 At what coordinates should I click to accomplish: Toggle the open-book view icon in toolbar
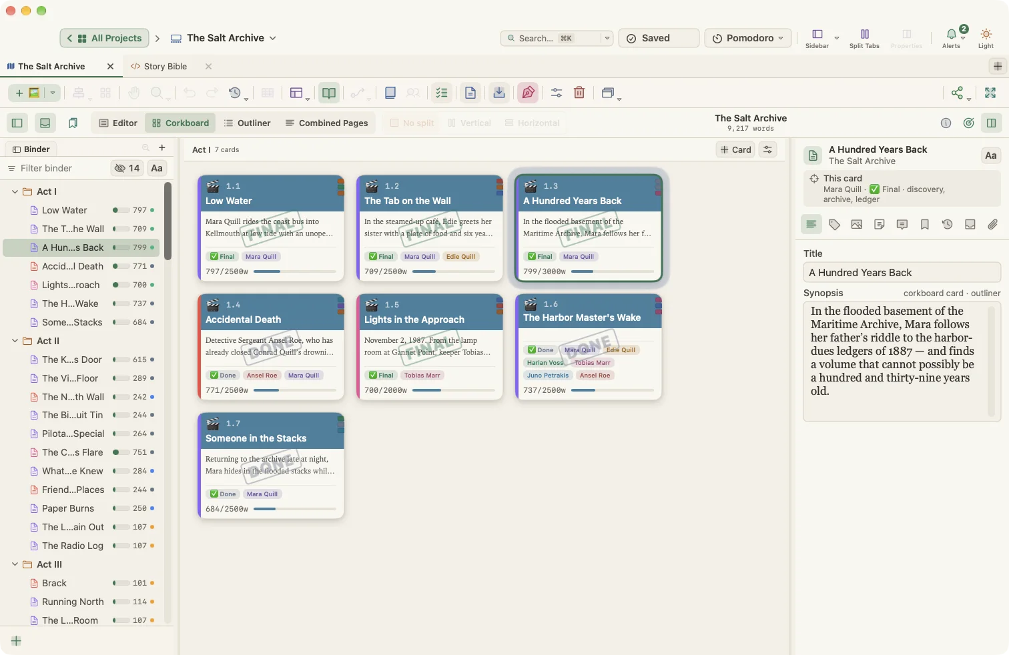[x=329, y=93]
